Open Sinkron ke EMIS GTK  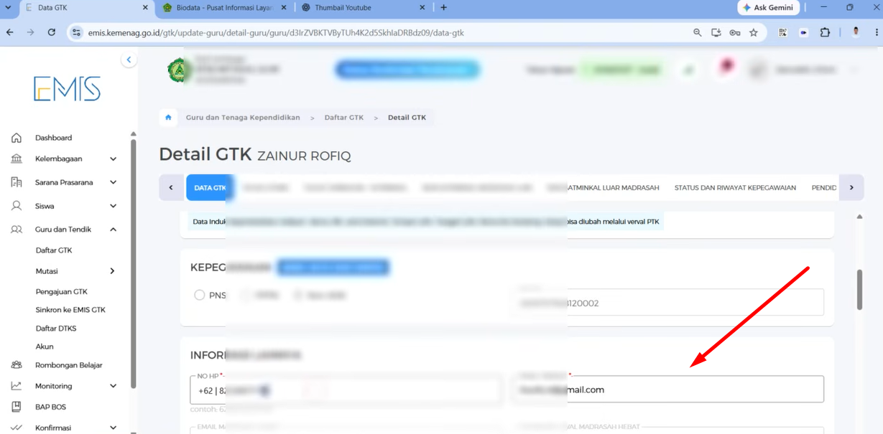point(70,310)
